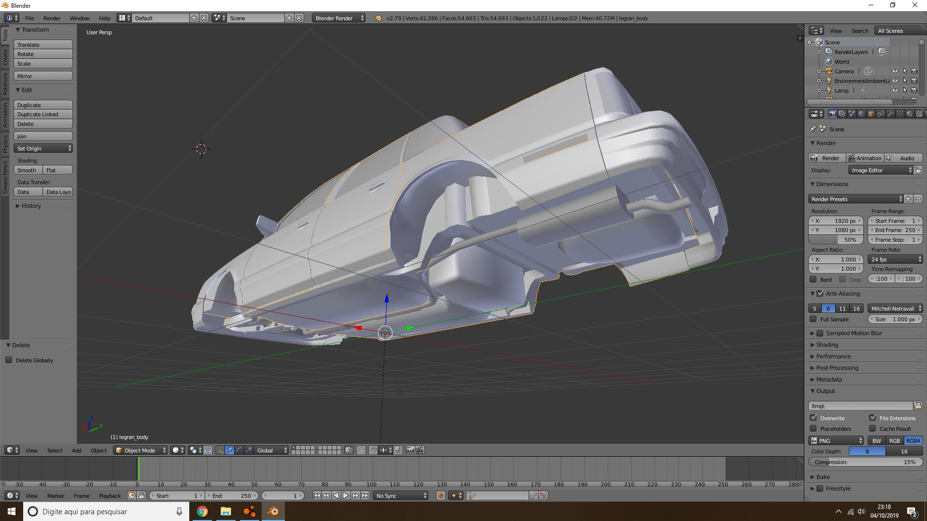
Task: Open the Render menu in the top bar
Action: pyautogui.click(x=52, y=18)
